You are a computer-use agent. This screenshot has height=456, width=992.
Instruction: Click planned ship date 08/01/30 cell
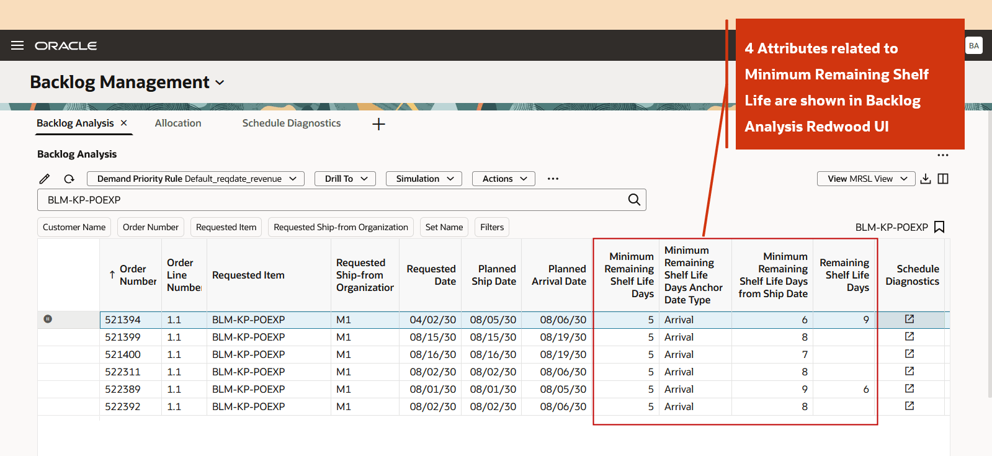tap(491, 389)
